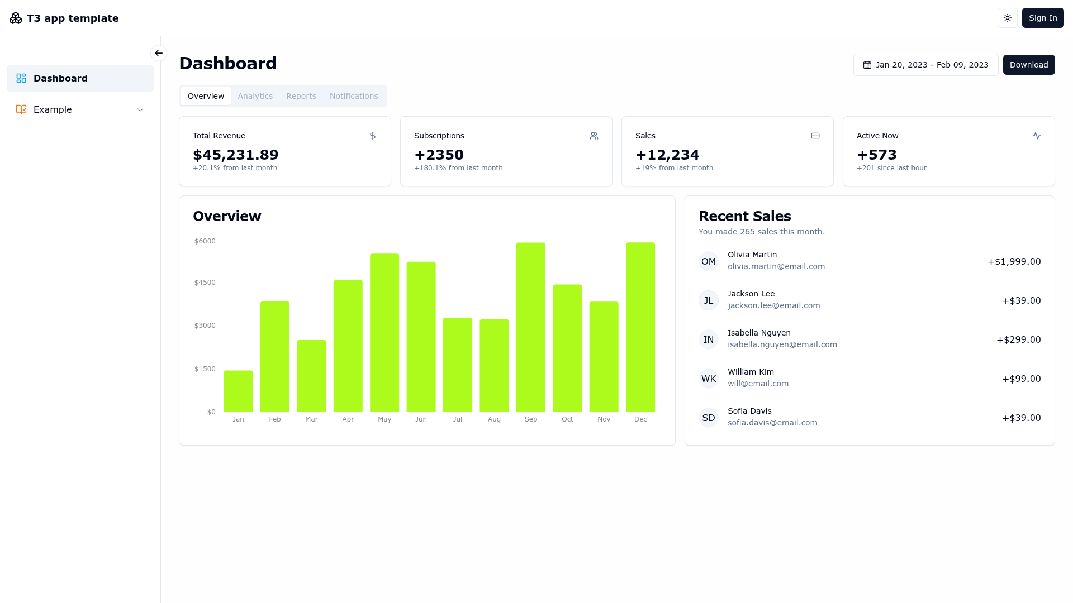Click the calendar icon in date range picker
1073x603 pixels.
[x=867, y=65]
